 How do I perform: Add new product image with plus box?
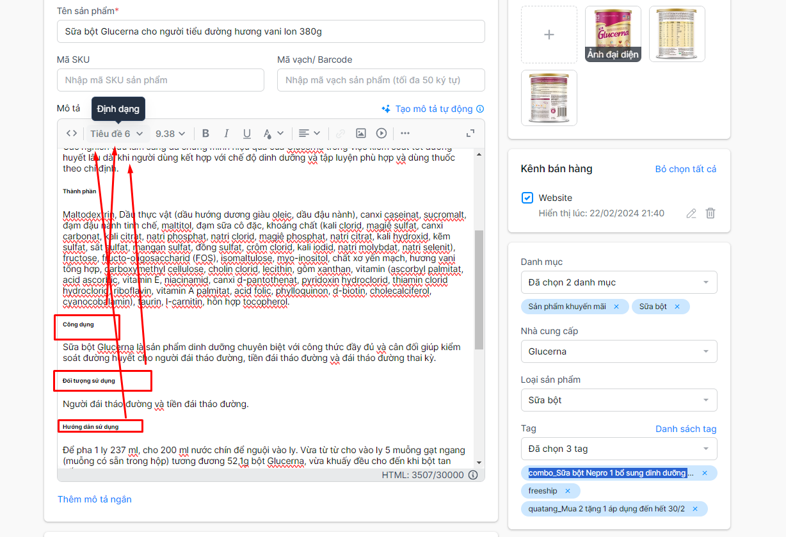pos(549,35)
